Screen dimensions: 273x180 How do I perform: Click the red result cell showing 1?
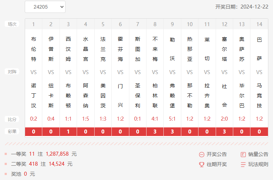tap(68, 132)
